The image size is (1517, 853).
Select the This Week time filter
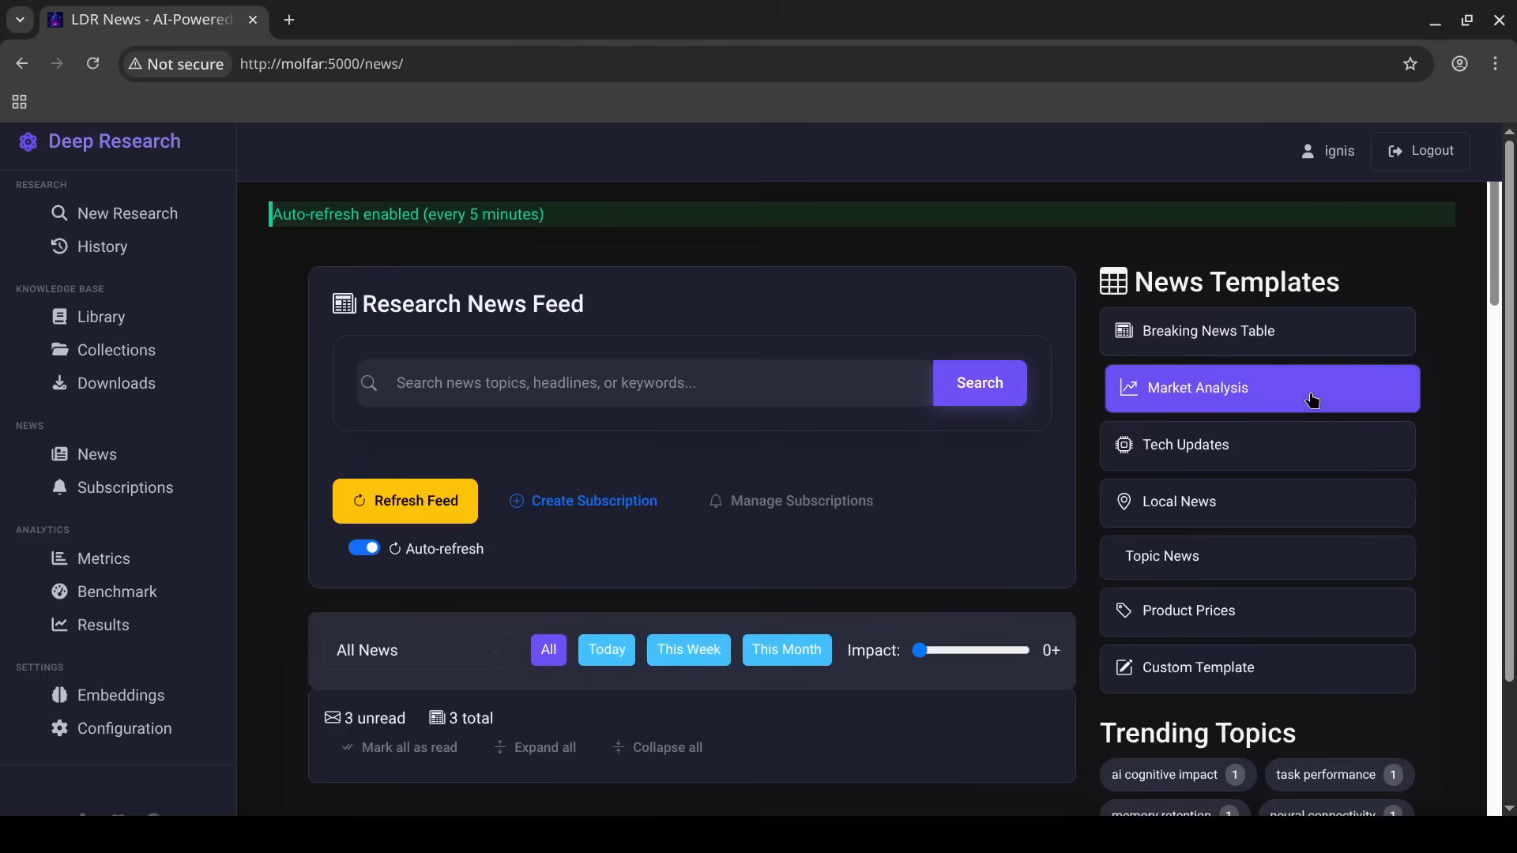(689, 650)
